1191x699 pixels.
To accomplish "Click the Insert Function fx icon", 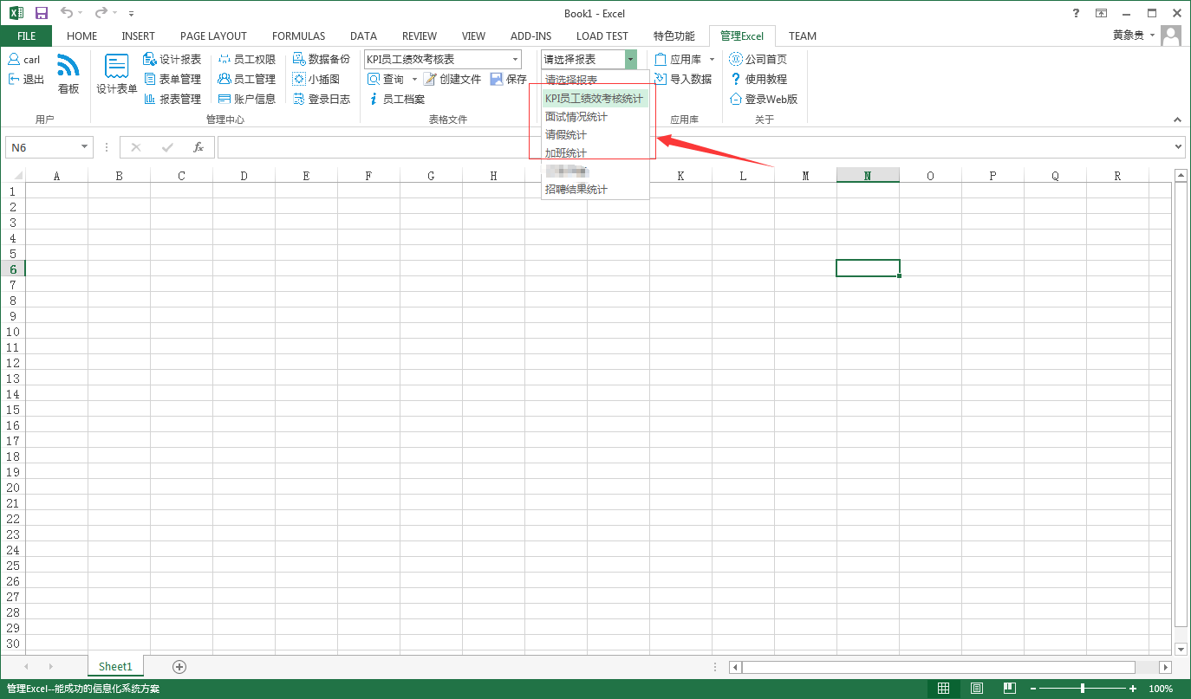I will click(198, 147).
